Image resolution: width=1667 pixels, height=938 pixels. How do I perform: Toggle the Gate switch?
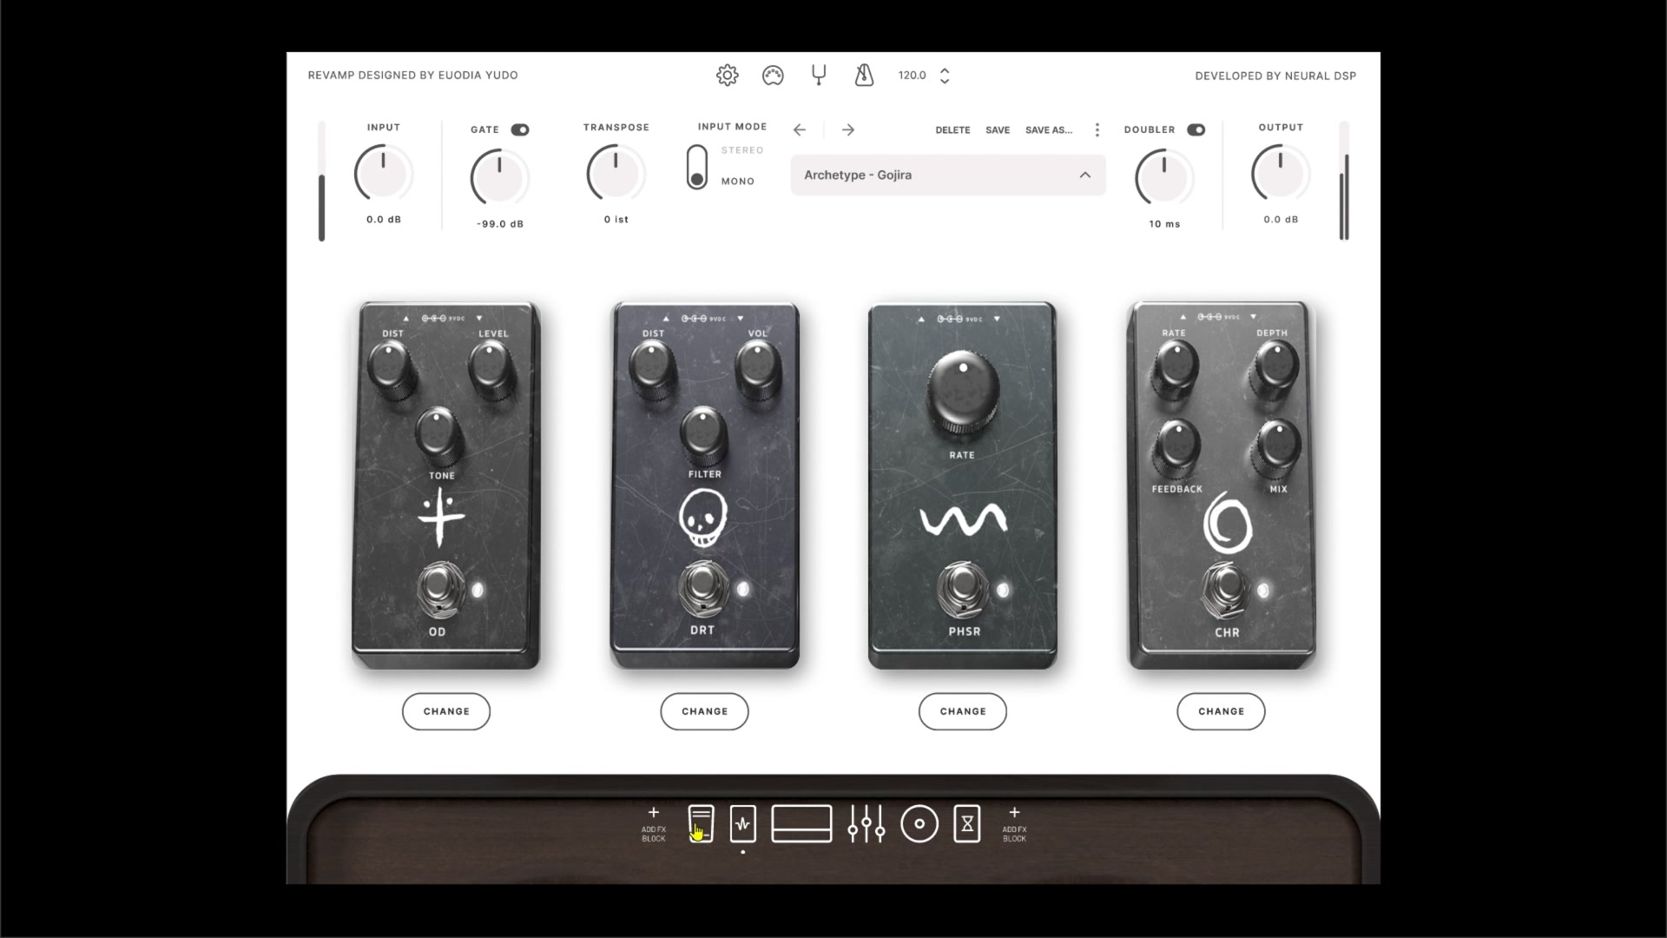coord(520,129)
